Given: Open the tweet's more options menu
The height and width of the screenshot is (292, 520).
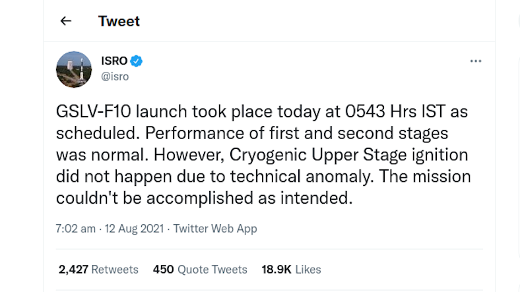Looking at the screenshot, I should pyautogui.click(x=475, y=61).
